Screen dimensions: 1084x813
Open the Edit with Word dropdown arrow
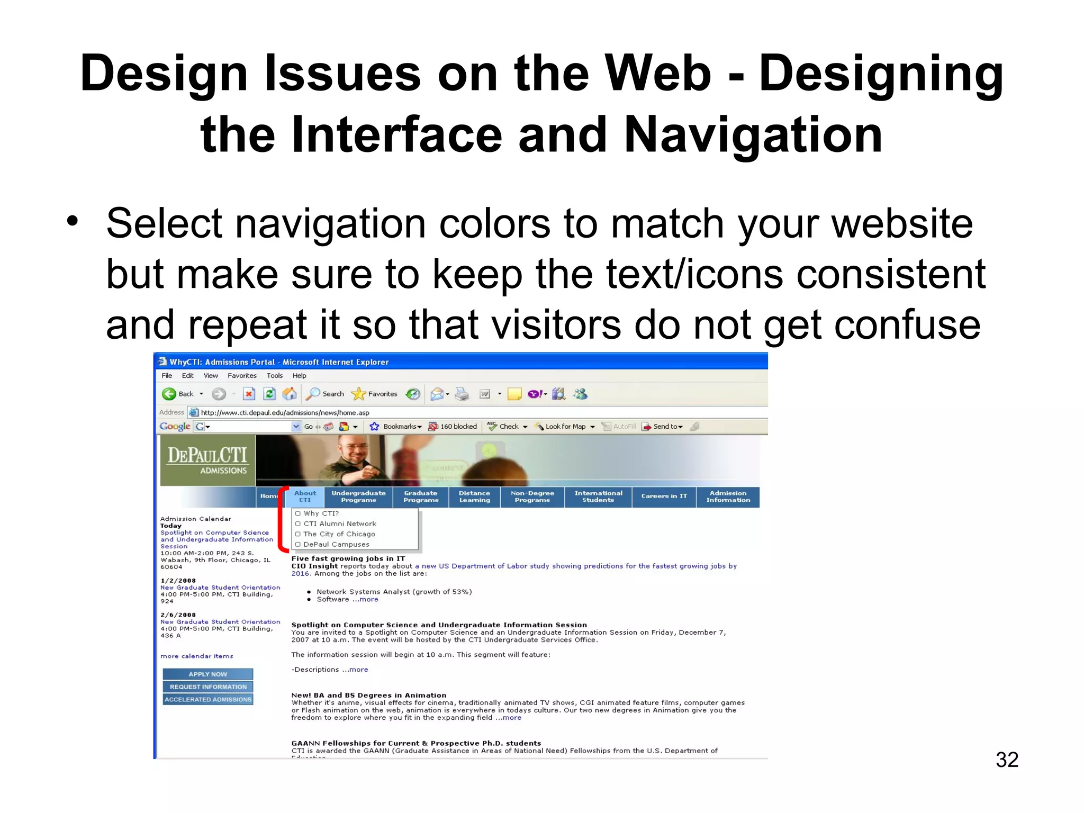(499, 394)
